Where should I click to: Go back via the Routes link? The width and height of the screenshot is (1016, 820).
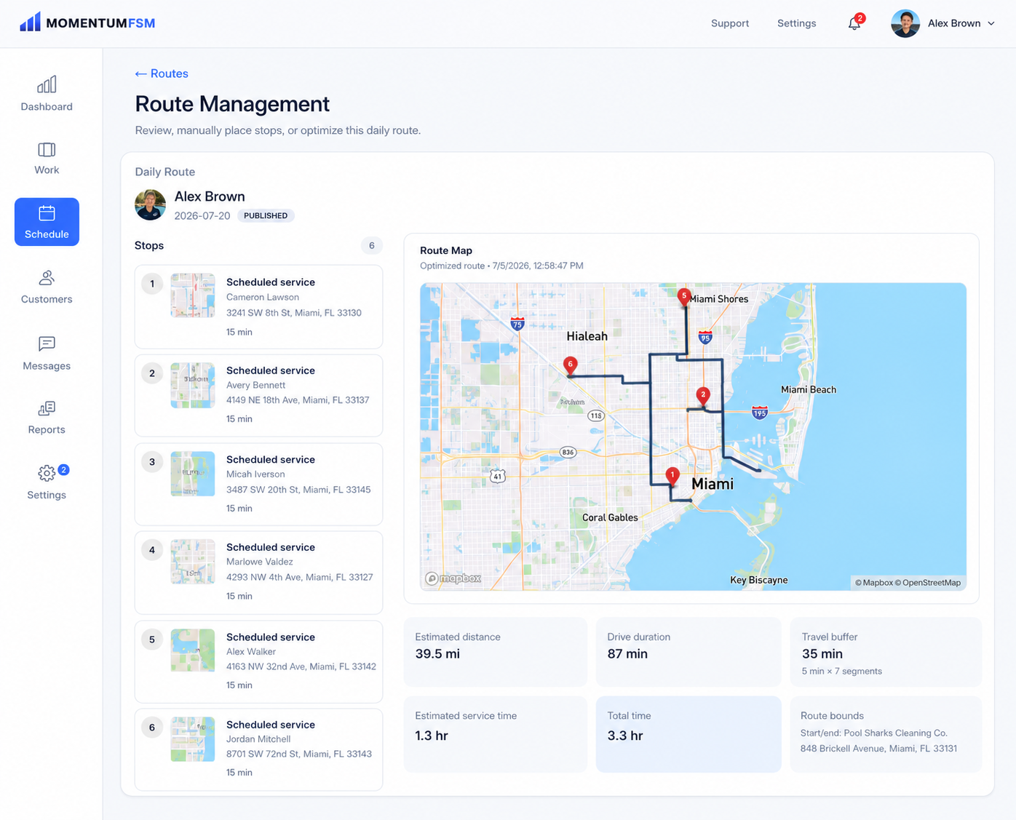pos(162,73)
